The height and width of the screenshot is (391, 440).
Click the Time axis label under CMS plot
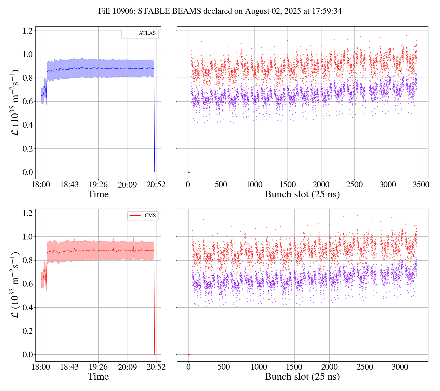point(98,377)
